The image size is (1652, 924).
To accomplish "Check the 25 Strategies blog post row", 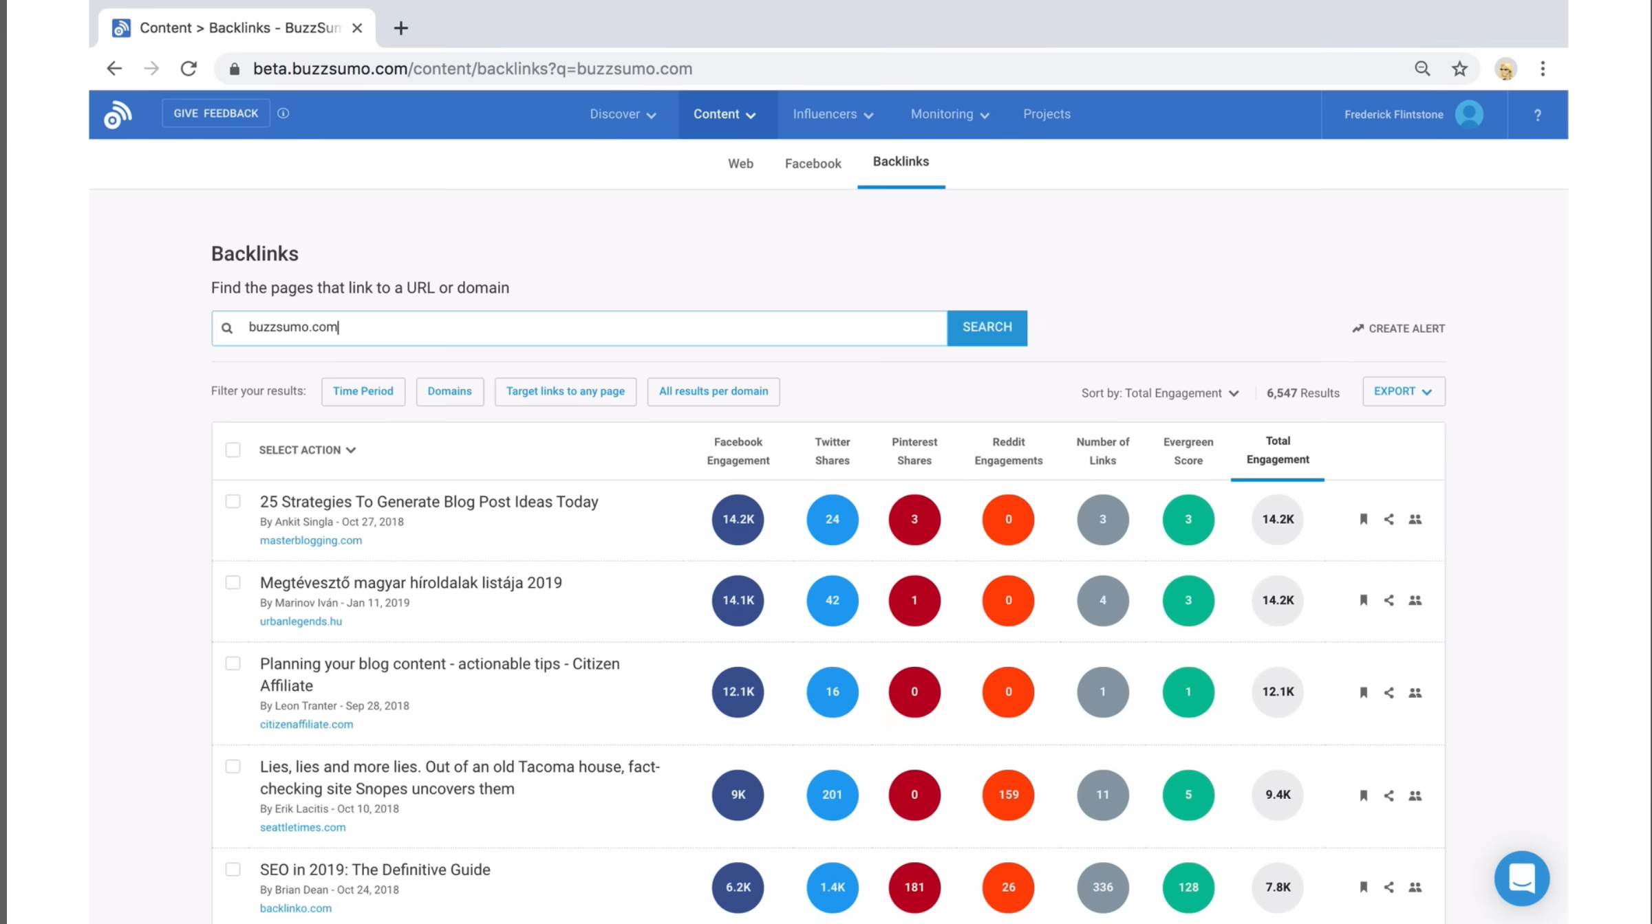I will click(x=233, y=501).
